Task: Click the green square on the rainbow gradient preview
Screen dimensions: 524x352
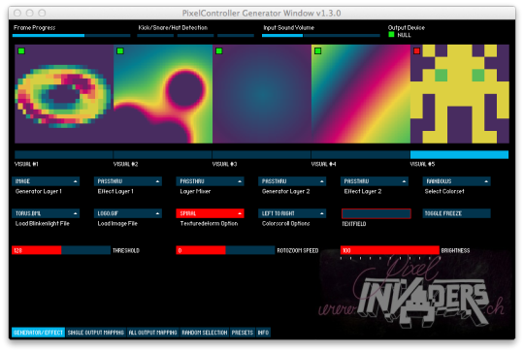Action: [318, 51]
